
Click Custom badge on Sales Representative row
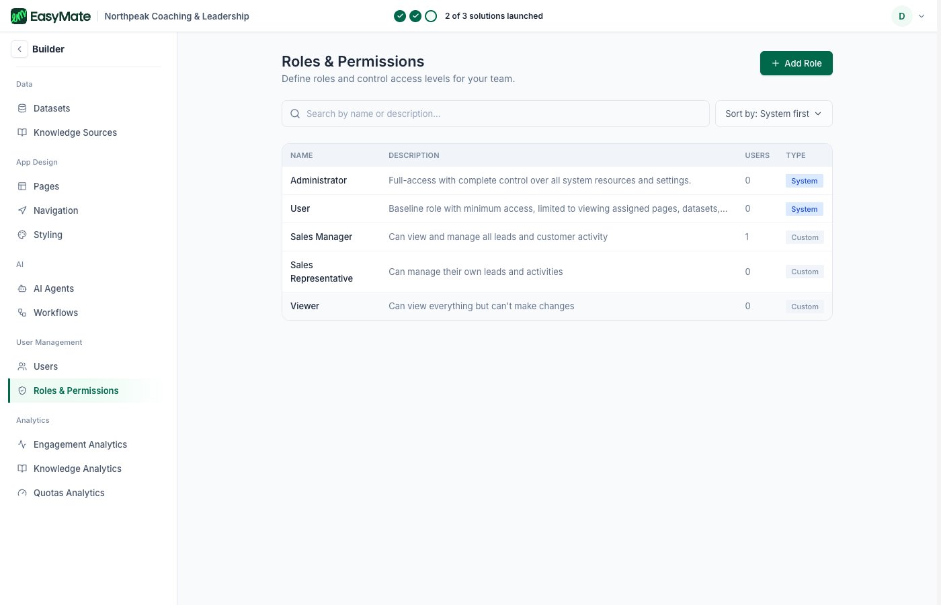tap(805, 272)
